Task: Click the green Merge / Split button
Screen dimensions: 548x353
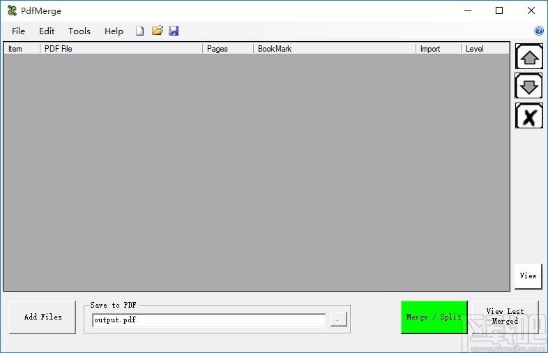Action: tap(434, 317)
